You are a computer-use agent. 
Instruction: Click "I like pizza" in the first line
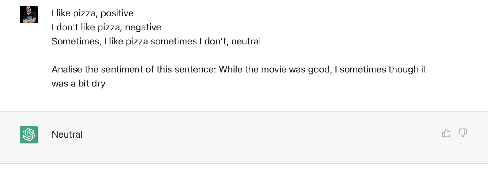74,13
